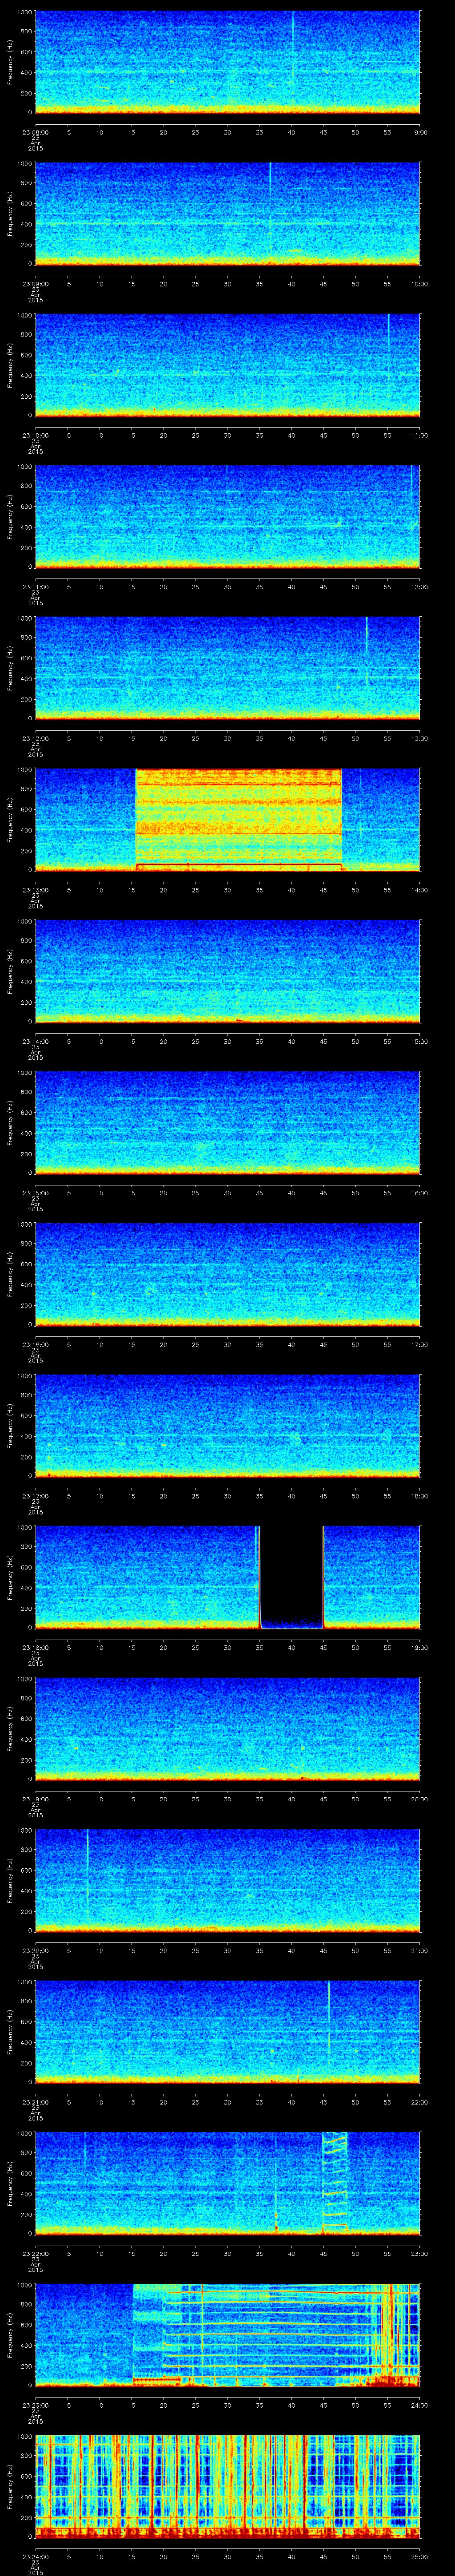455x2576 pixels.
Task: Open the 23:14:00 spectrogram panel
Action: 227,971
